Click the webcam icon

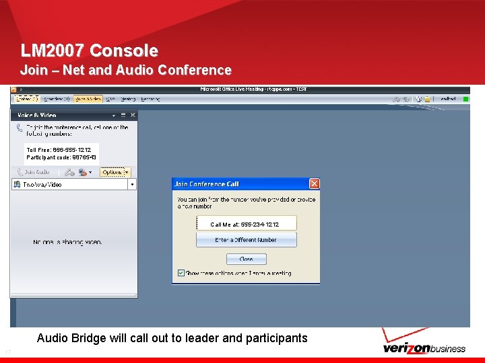coord(82,172)
